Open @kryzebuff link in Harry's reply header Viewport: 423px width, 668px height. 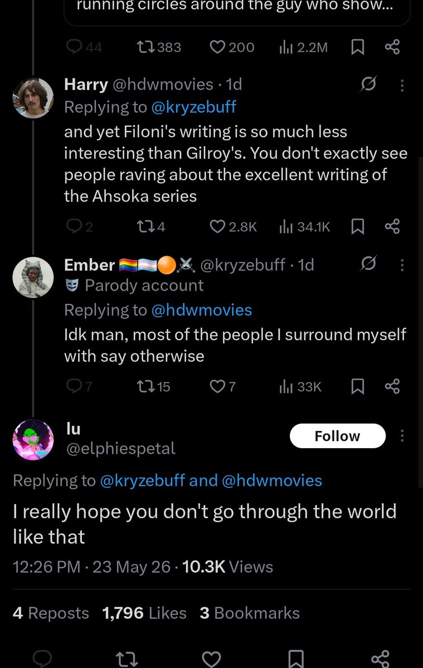[x=193, y=107]
